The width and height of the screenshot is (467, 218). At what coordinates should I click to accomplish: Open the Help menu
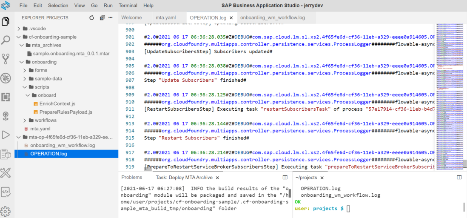[x=148, y=6]
